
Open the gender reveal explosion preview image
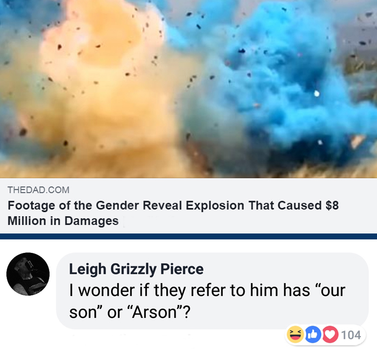(x=188, y=89)
